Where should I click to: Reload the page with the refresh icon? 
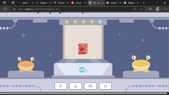(x=5, y=9)
